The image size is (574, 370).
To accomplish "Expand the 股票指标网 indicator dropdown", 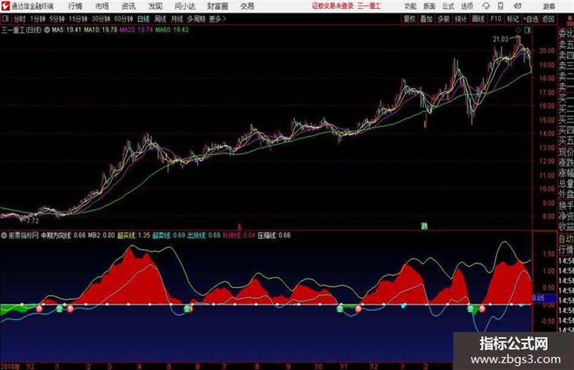I will coord(4,235).
